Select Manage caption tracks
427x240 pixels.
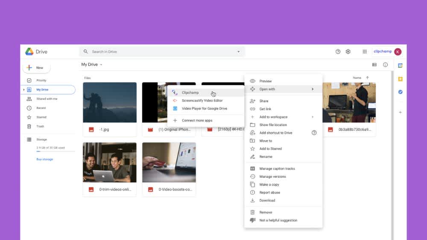(x=283, y=168)
